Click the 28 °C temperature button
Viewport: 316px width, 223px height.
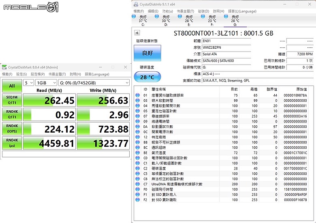[147, 77]
